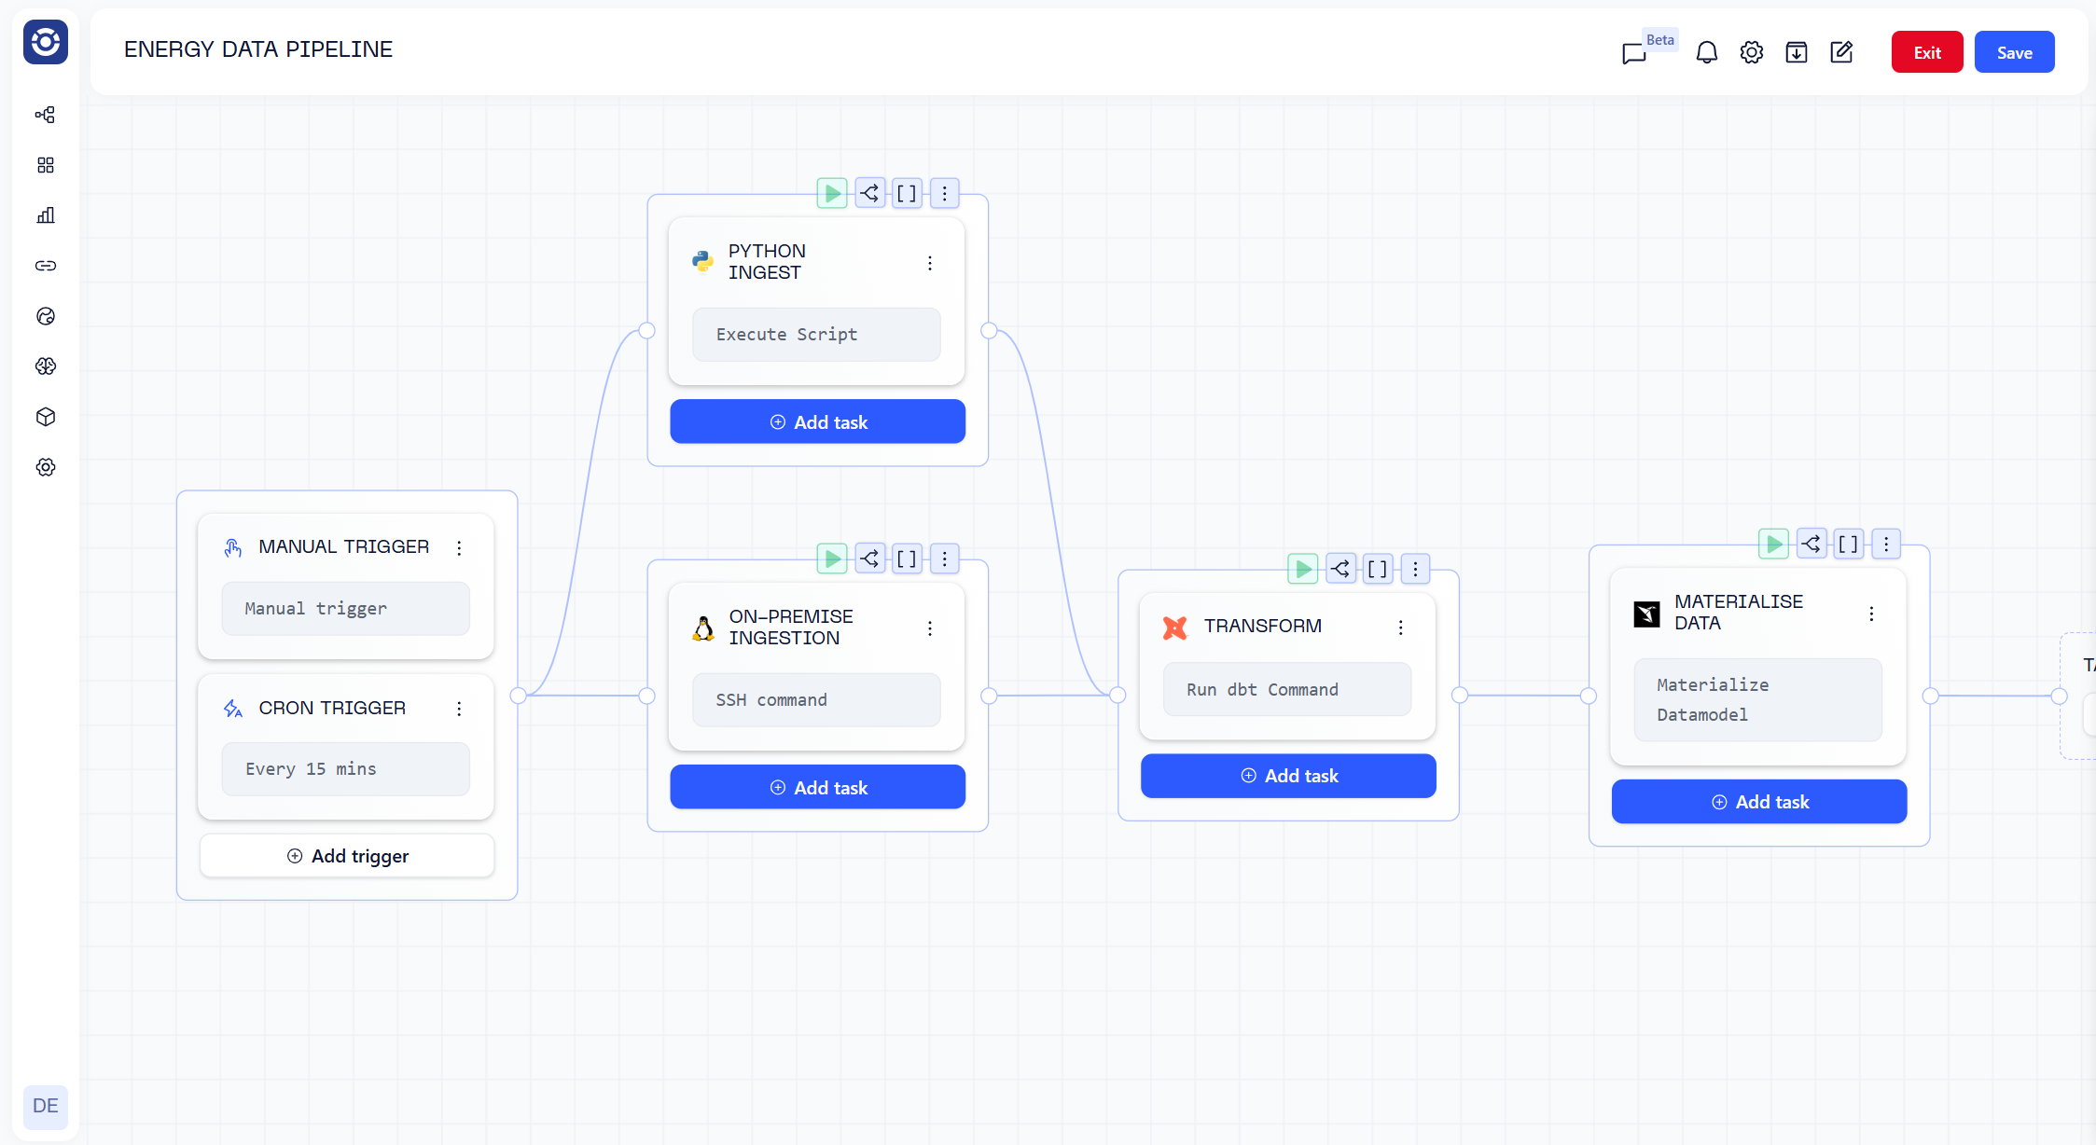Open the analytics bar chart sidebar icon
2096x1145 pixels.
[x=46, y=215]
